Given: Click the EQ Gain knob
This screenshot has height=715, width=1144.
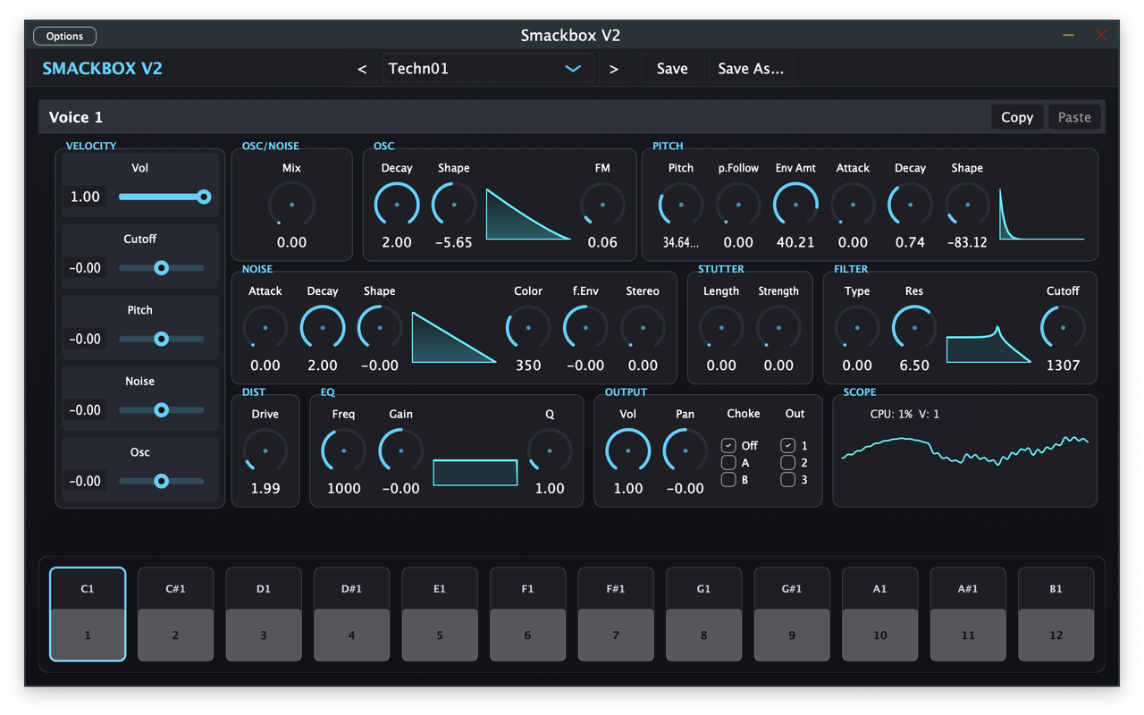Looking at the screenshot, I should point(401,450).
